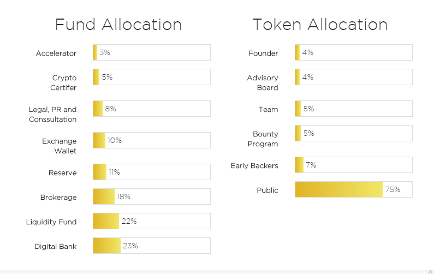Select the Public 75% token bar
Image resolution: width=434 pixels, height=274 pixels.
353,189
